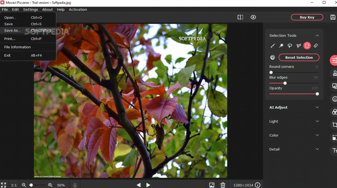
Task: Open the Change Background panel
Action: click(334, 86)
